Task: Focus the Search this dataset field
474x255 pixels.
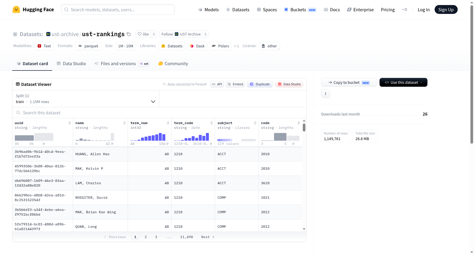Action: pyautogui.click(x=159, y=113)
